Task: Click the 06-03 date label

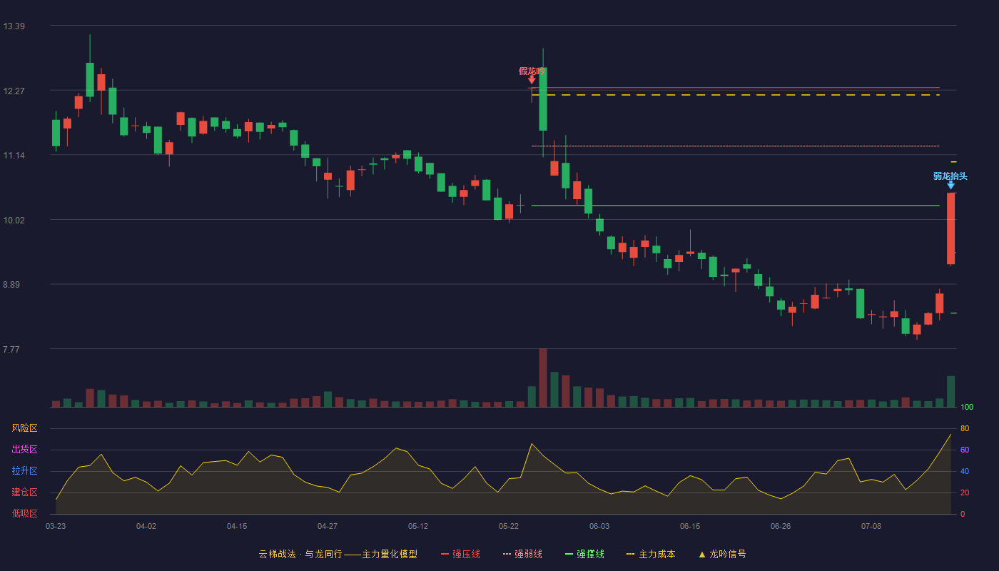Action: [599, 526]
